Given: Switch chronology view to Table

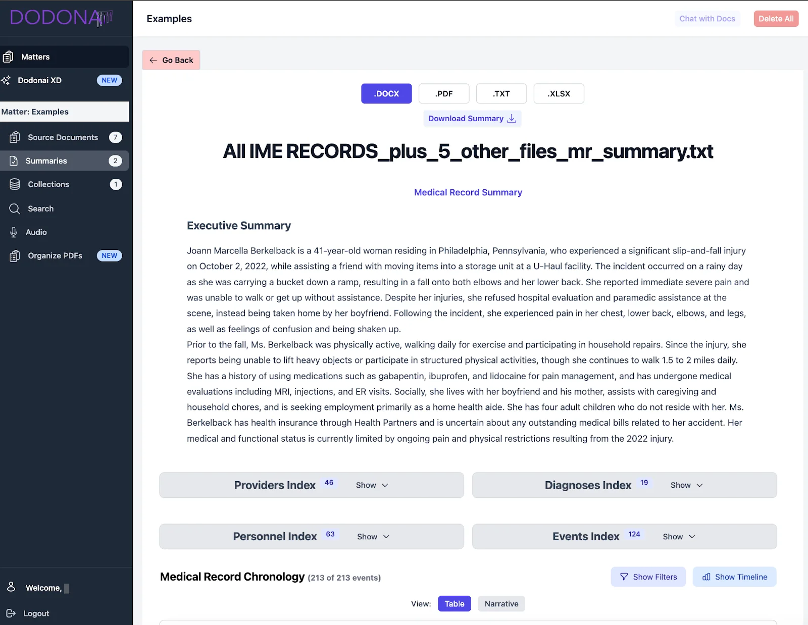Looking at the screenshot, I should point(454,604).
